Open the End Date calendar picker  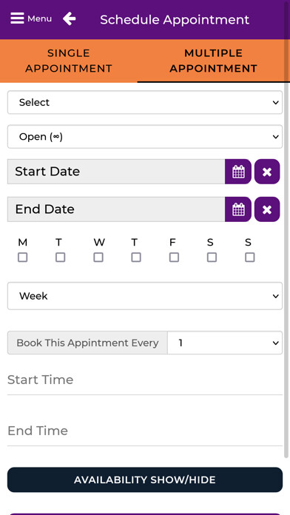pyautogui.click(x=238, y=209)
